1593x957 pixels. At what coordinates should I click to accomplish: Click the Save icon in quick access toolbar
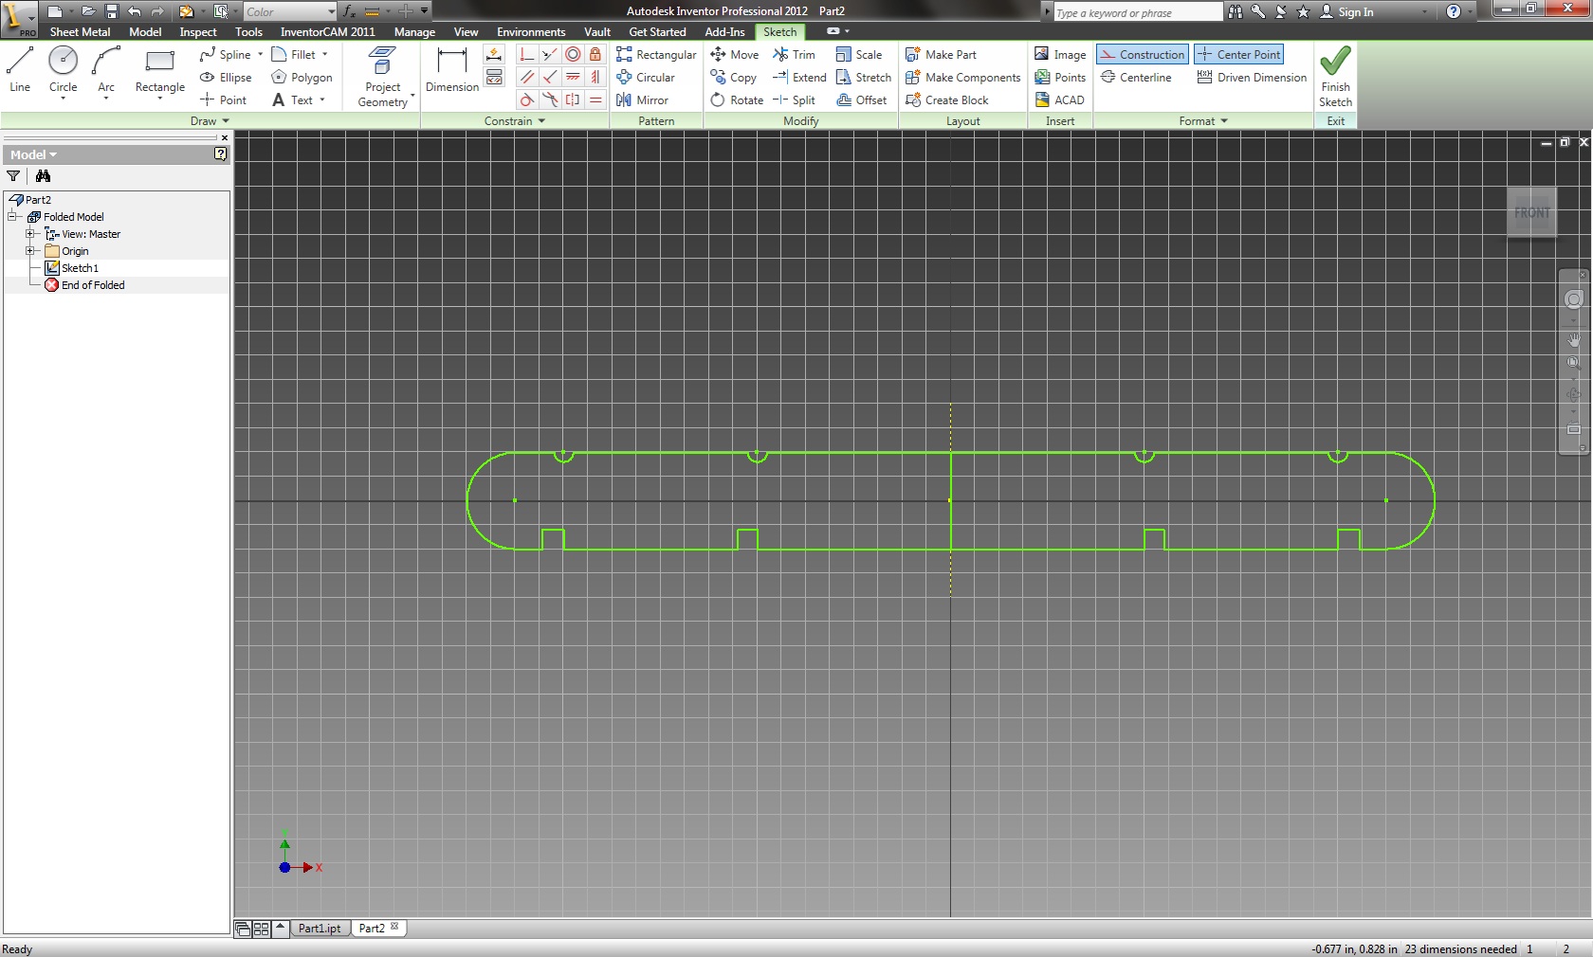point(111,11)
